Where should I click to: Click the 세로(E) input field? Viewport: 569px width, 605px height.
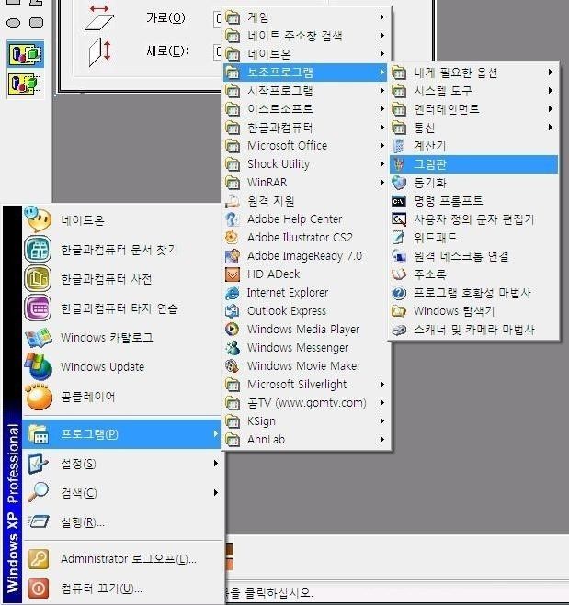click(x=218, y=51)
